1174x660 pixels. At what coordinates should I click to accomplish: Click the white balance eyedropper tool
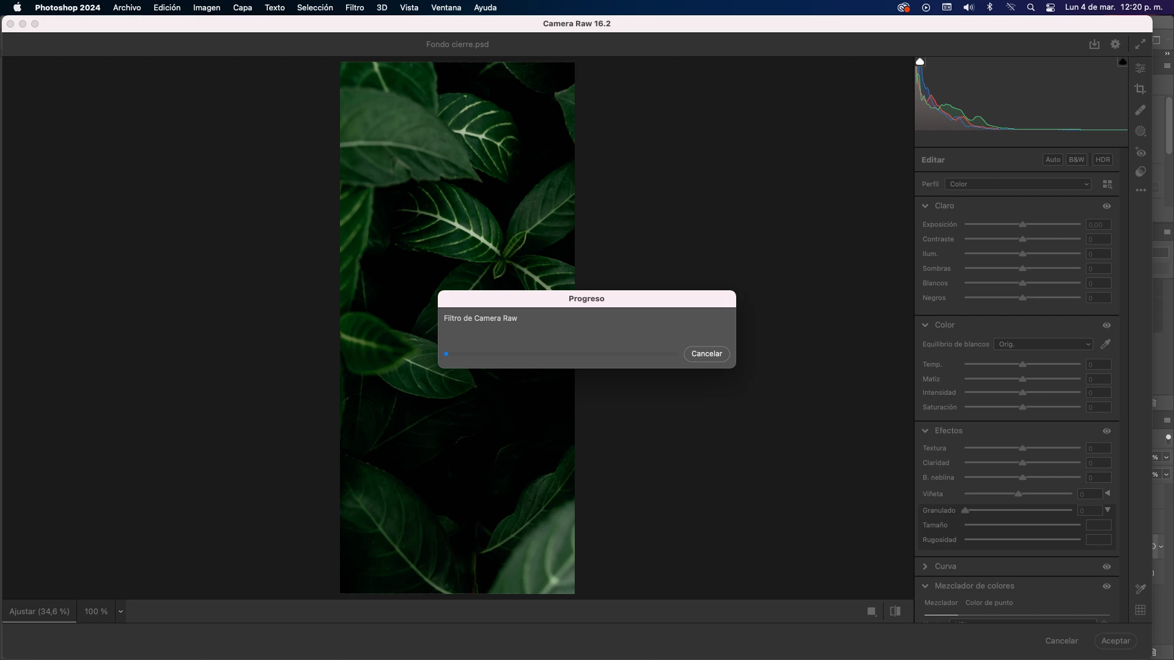1106,345
